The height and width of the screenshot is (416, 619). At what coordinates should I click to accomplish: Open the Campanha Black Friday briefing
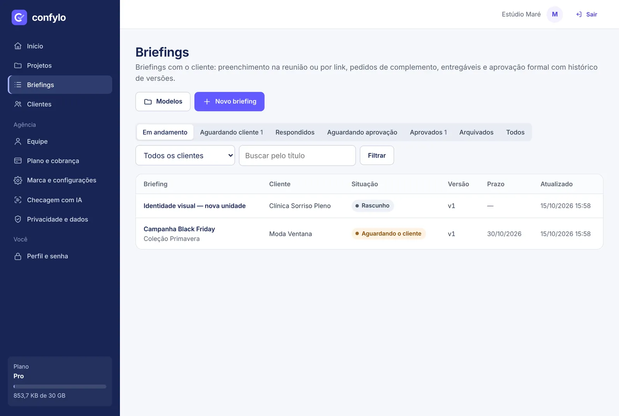179,229
